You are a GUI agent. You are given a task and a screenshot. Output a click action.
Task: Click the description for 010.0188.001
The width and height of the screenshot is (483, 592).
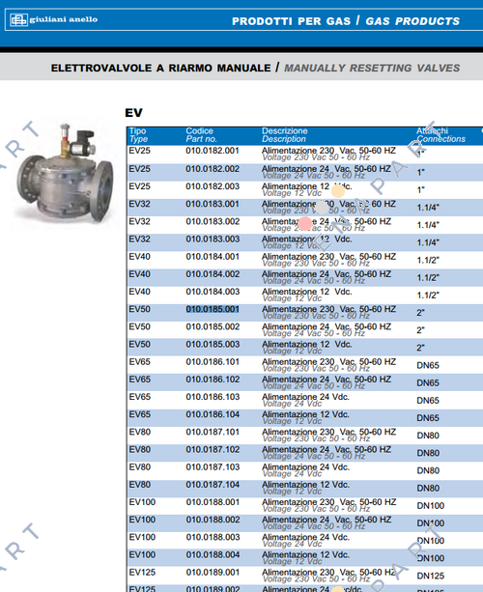(329, 505)
